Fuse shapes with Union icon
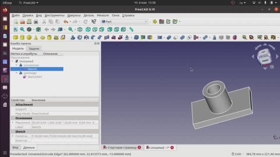Screen dimensions: 280x157 point(182,38)
